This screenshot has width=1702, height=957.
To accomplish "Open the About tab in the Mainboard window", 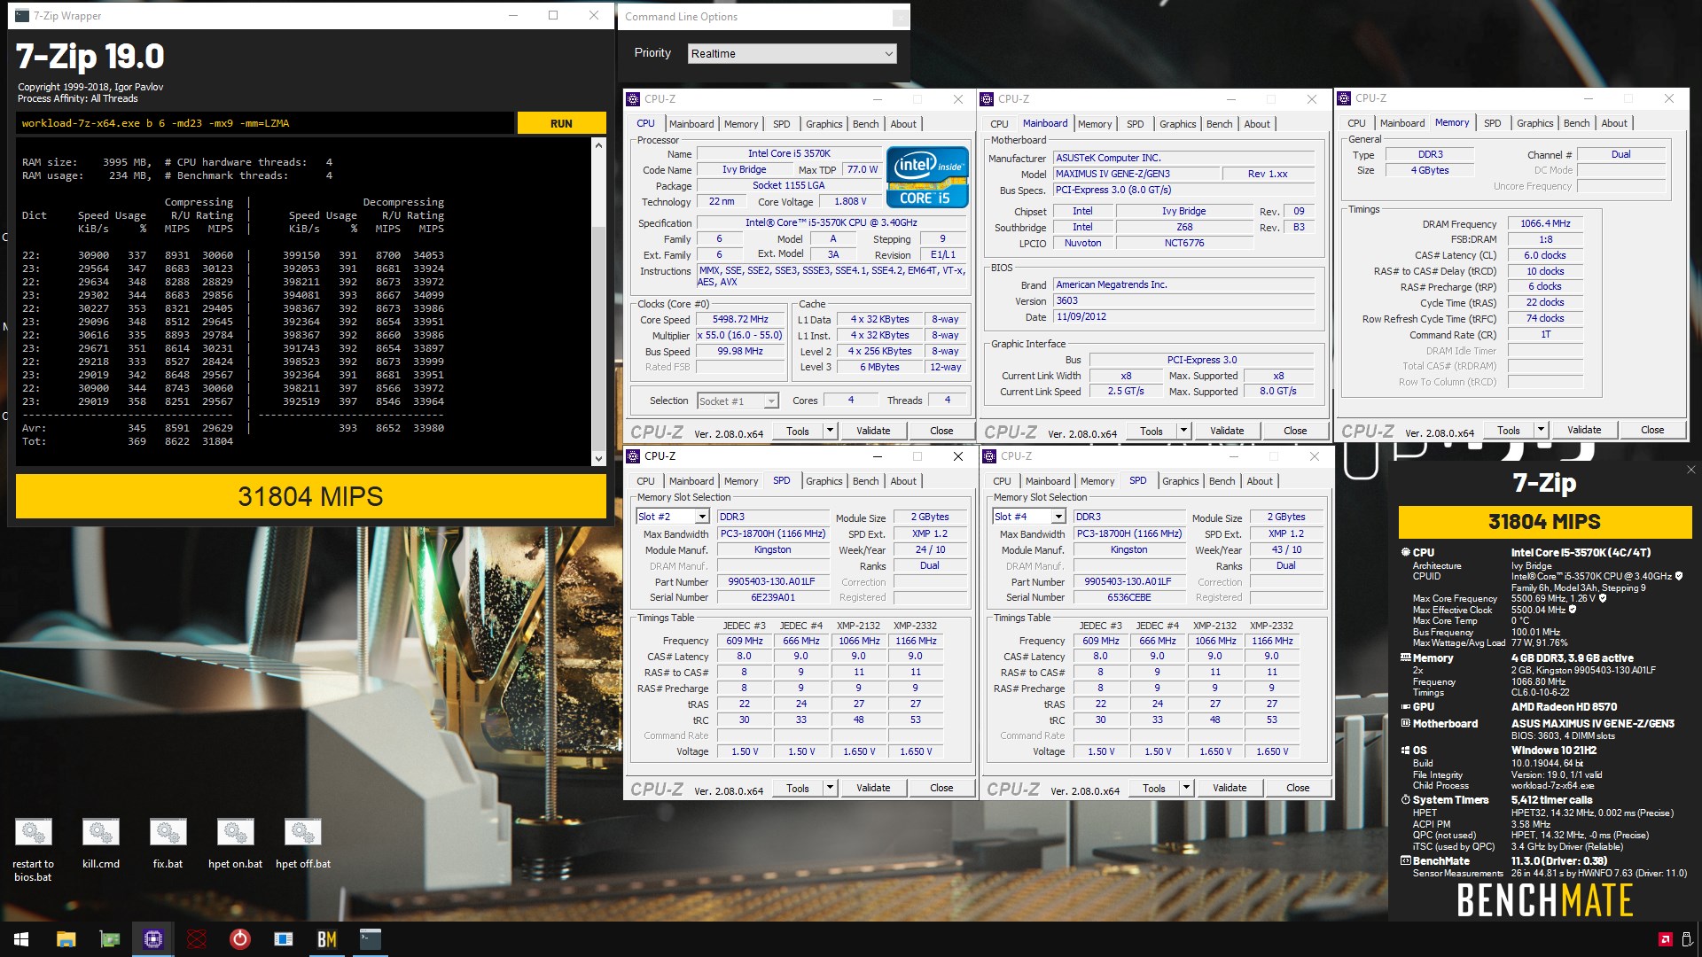I will point(1256,124).
